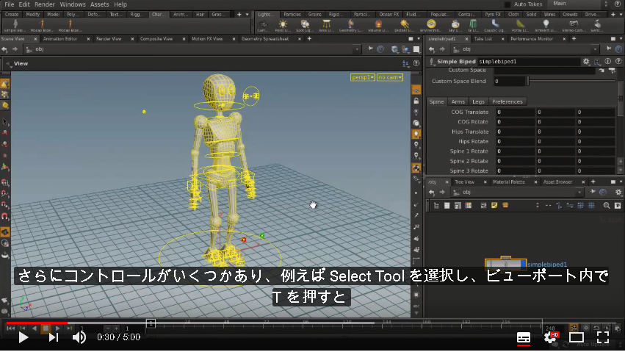Screen dimensions: 625x352
Task: Open parameter gear menu for simplebiped1
Action: [x=585, y=62]
